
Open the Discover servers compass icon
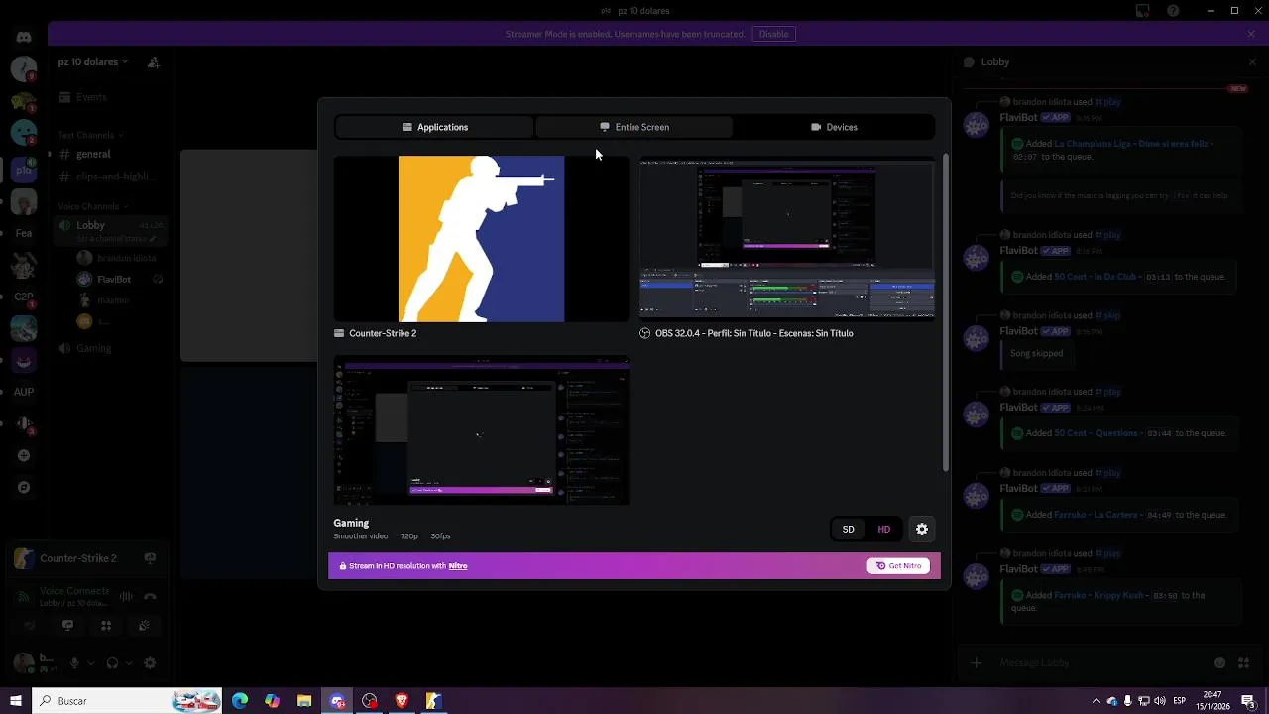(x=24, y=487)
